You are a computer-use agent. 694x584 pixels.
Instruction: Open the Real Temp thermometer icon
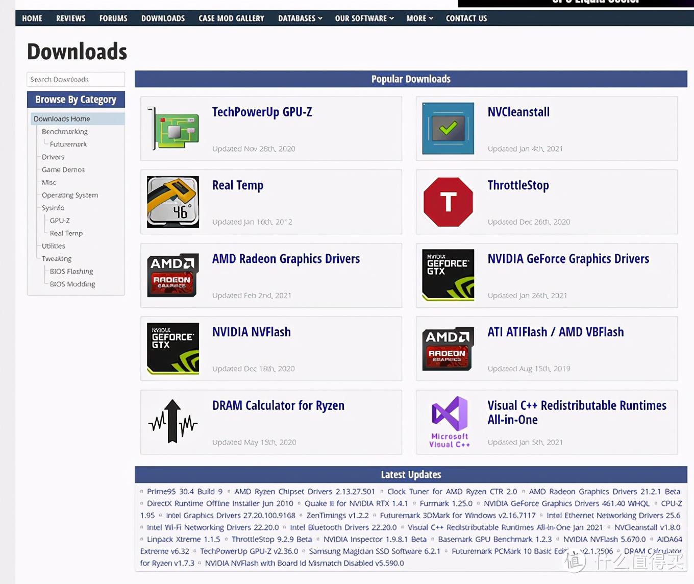tap(173, 202)
